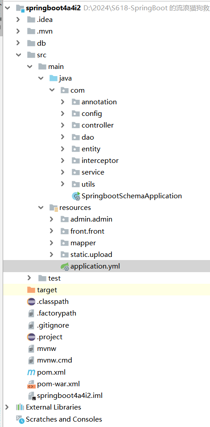Expand the mapper folder
Image resolution: width=210 pixels, height=427 pixels.
coord(52,243)
